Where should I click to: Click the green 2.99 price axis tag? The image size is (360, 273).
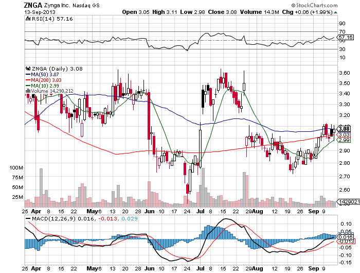click(x=344, y=140)
